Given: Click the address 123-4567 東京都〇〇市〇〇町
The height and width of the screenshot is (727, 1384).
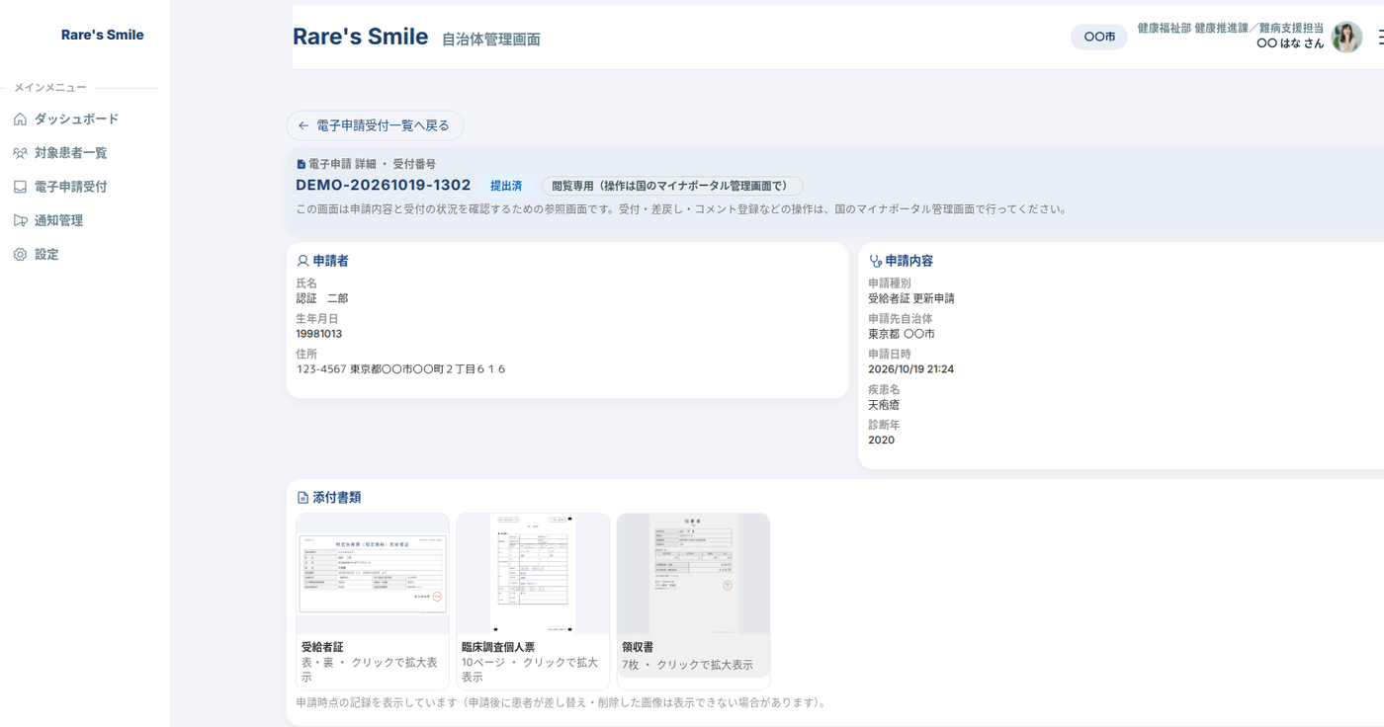Looking at the screenshot, I should coord(401,369).
